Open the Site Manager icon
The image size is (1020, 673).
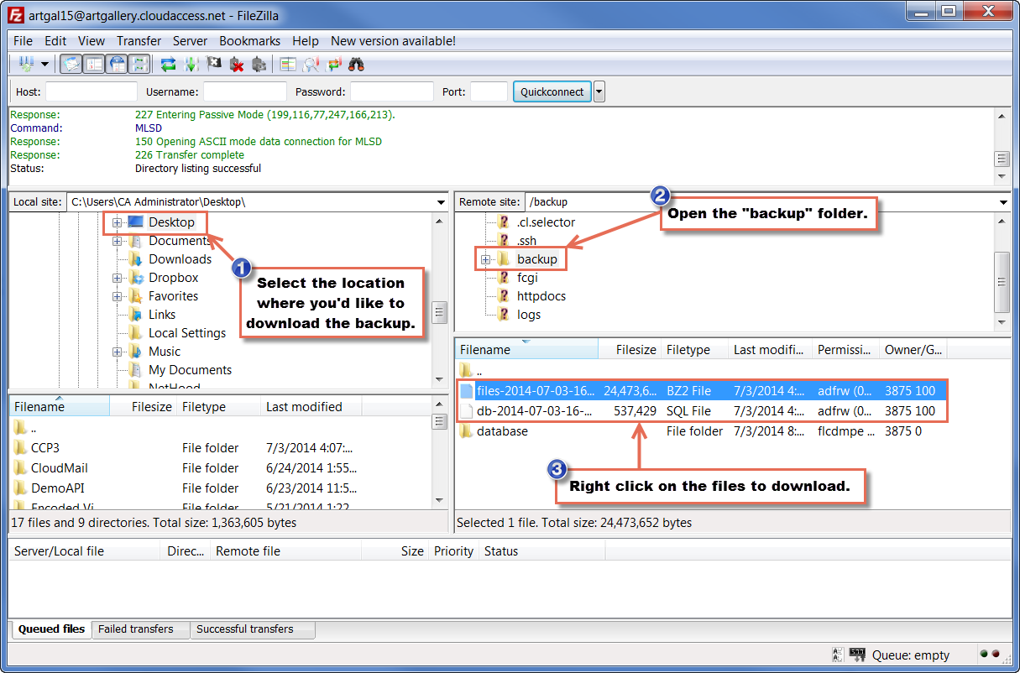pyautogui.click(x=25, y=64)
